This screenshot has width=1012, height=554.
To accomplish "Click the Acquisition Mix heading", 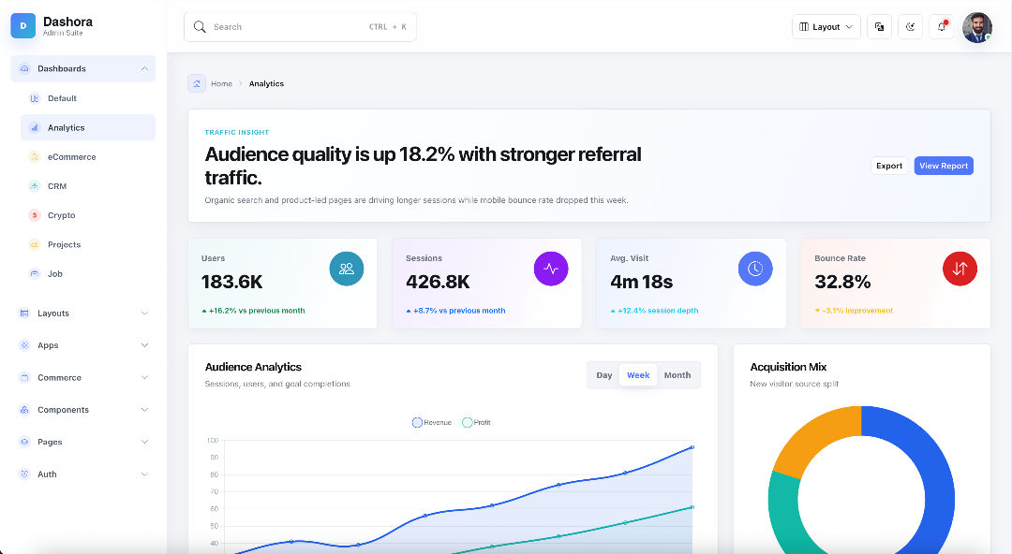I will [x=788, y=367].
